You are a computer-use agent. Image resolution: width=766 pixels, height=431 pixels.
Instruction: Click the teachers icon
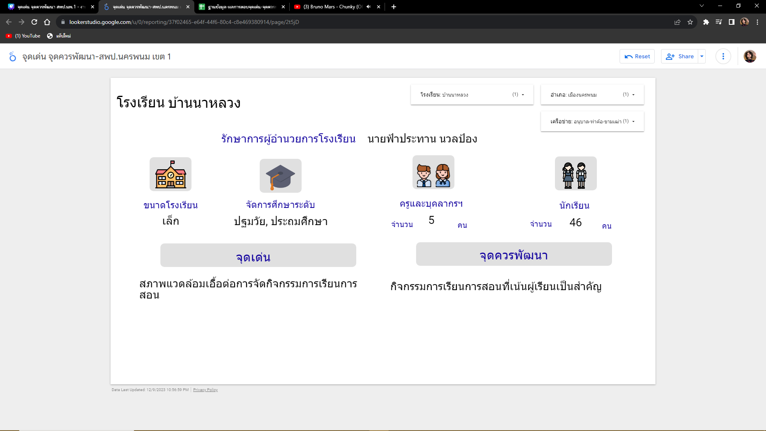click(433, 172)
